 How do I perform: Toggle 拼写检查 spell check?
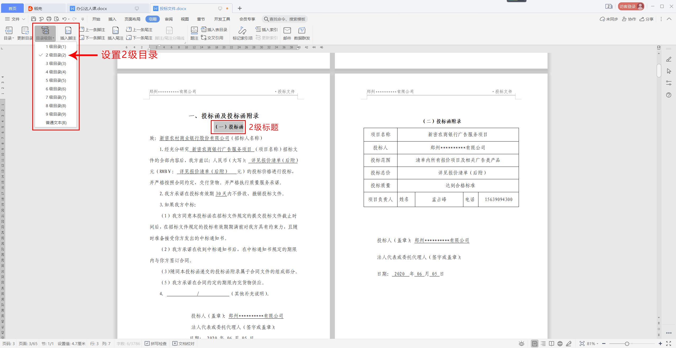point(156,344)
